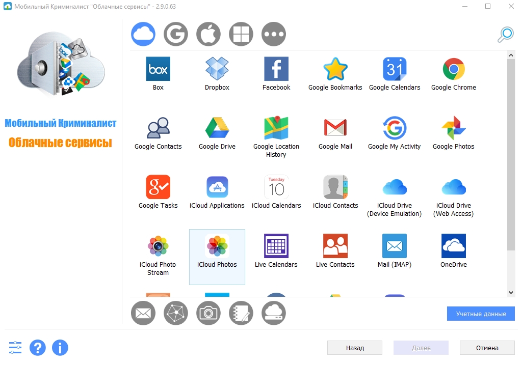Select Google My Activity
This screenshot has height=365, width=522.
(395, 128)
